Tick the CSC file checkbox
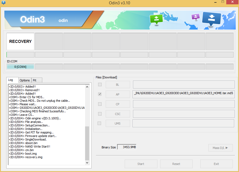 (100, 114)
